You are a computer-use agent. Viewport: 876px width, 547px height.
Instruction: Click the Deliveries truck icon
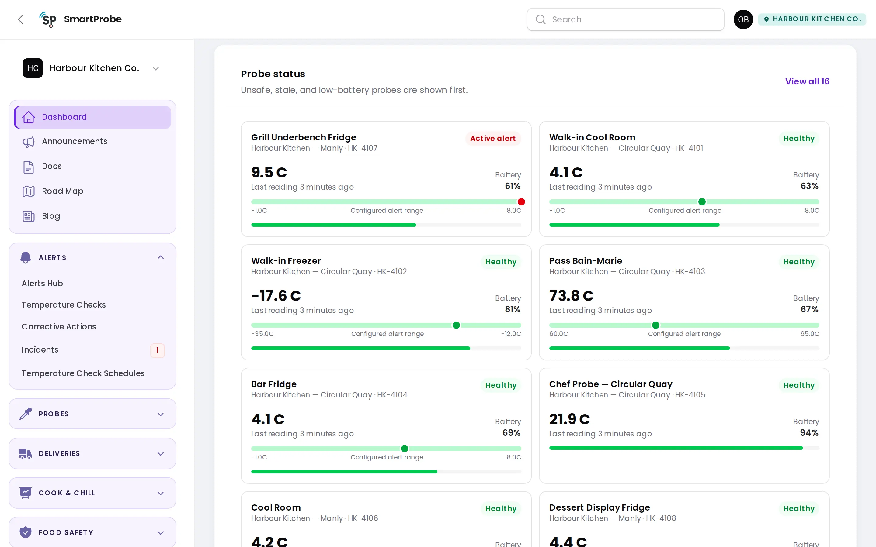25,454
